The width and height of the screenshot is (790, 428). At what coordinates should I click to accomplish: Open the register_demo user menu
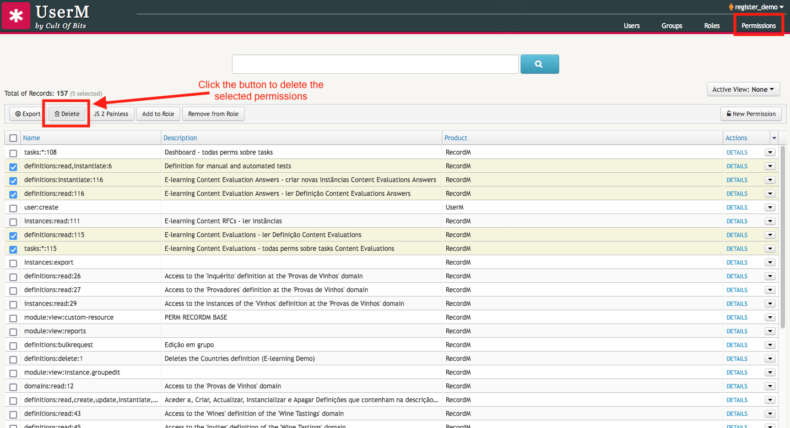tap(756, 7)
